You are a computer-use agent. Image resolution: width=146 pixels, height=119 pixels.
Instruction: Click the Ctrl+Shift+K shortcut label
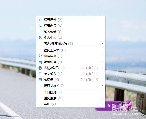(x=89, y=80)
